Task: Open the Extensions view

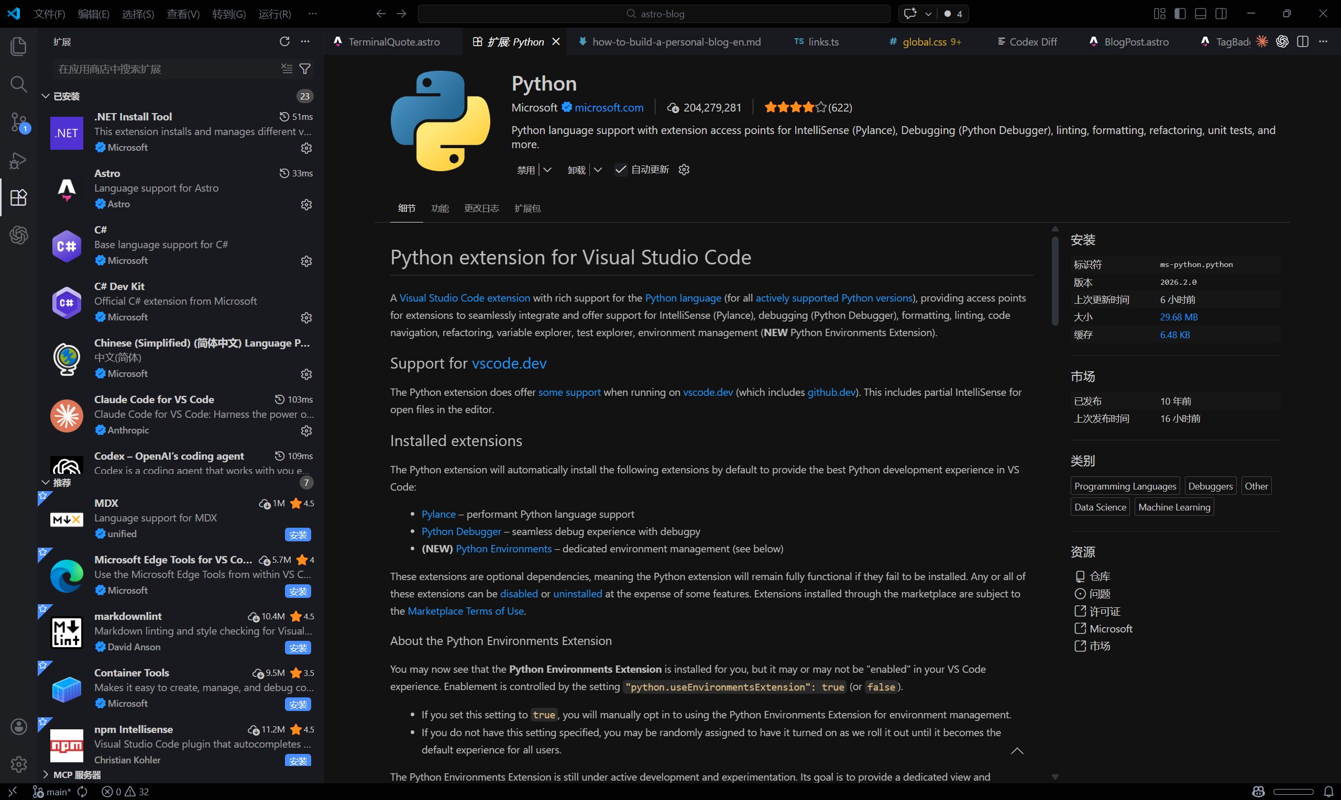Action: point(19,198)
